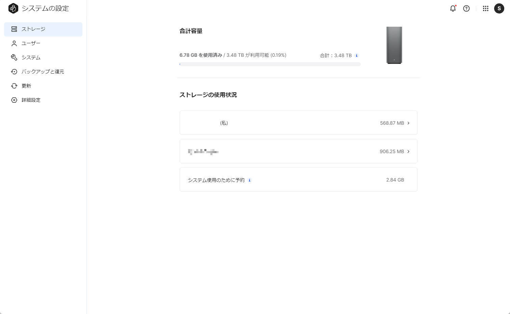Click the システム使用のために予約 row
Image resolution: width=510 pixels, height=314 pixels.
(298, 179)
